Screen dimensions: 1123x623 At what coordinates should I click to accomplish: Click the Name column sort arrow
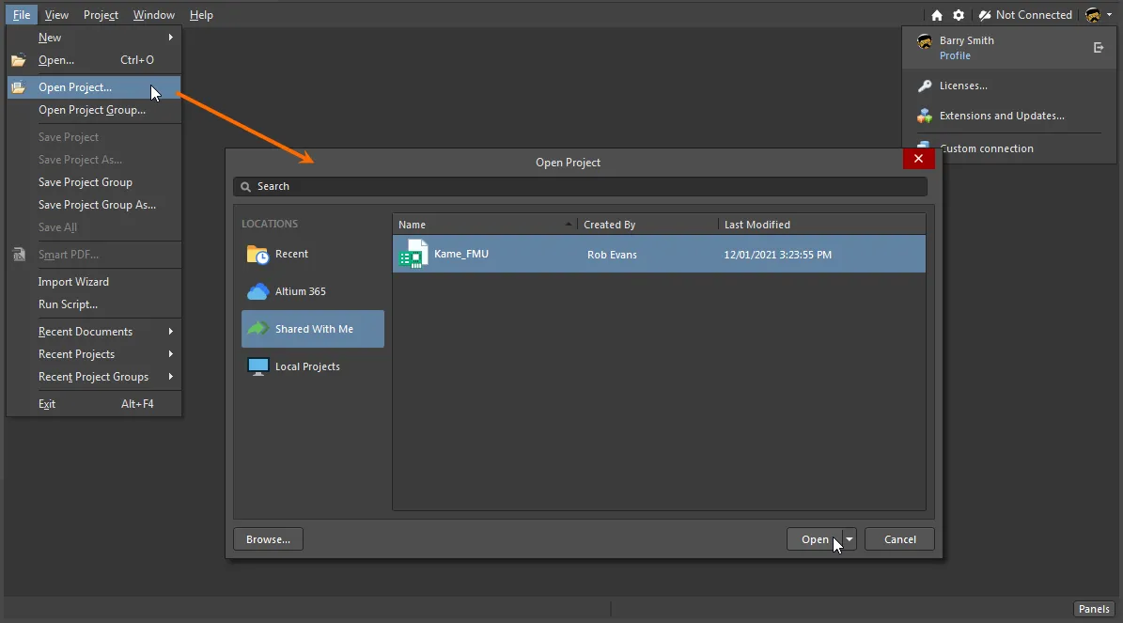(x=569, y=225)
